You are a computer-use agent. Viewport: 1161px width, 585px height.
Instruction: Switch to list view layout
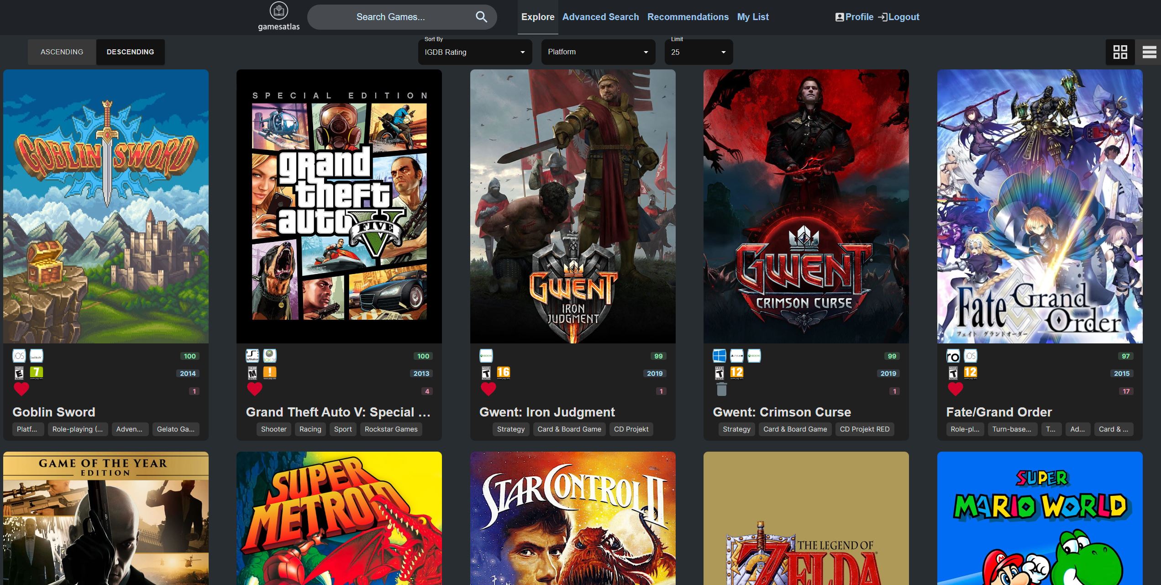point(1149,52)
